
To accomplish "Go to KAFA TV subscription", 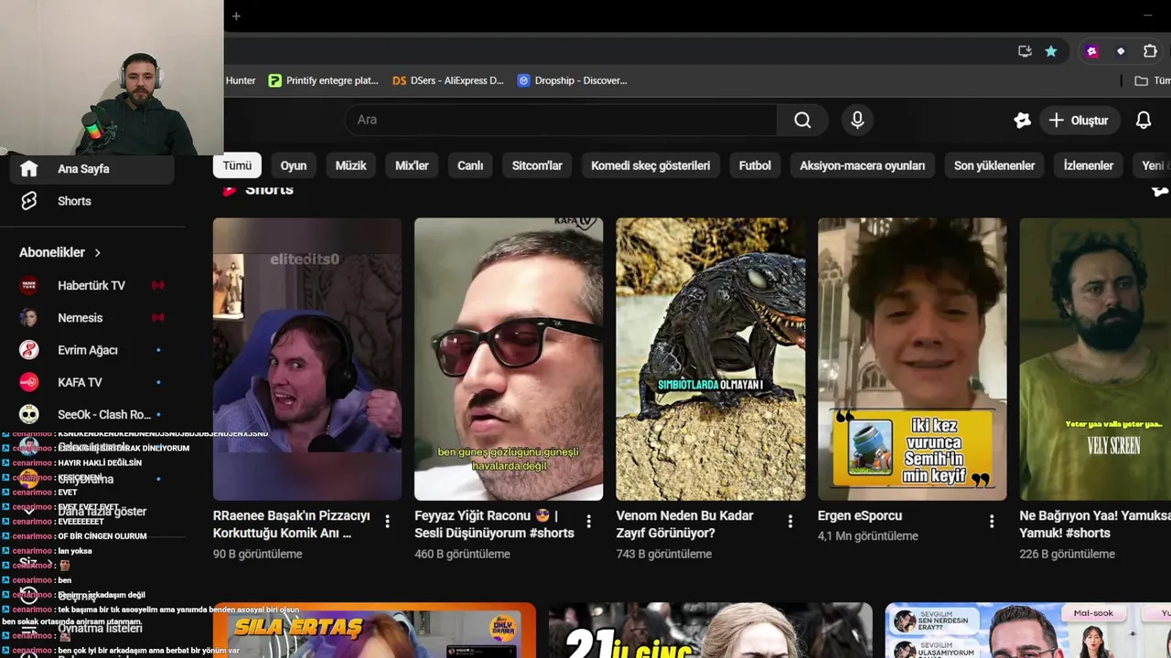I will tap(91, 382).
